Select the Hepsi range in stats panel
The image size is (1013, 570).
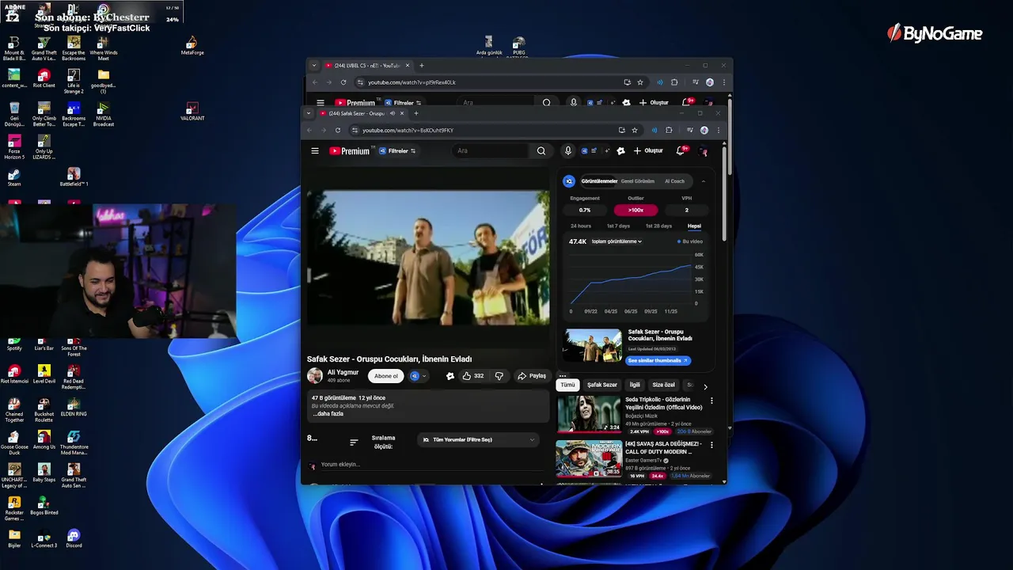(694, 226)
